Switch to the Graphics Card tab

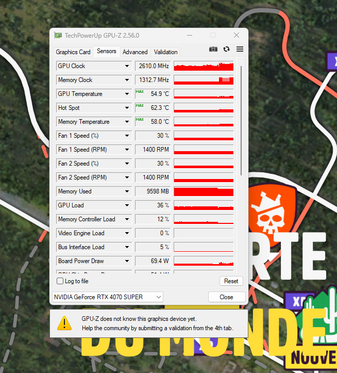[73, 52]
